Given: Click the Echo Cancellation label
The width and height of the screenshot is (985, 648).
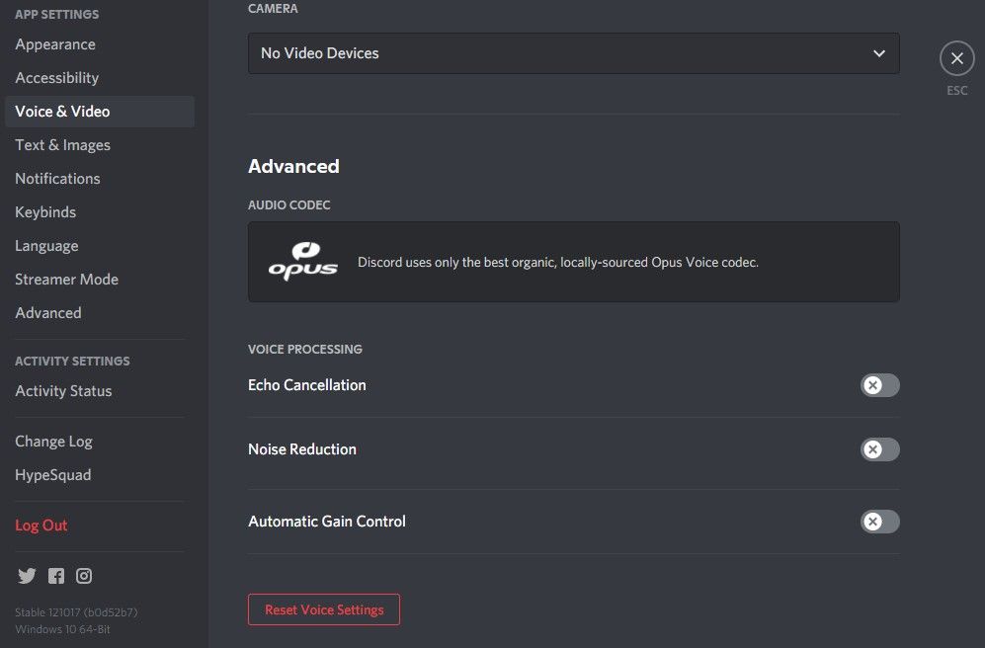Looking at the screenshot, I should click(306, 385).
